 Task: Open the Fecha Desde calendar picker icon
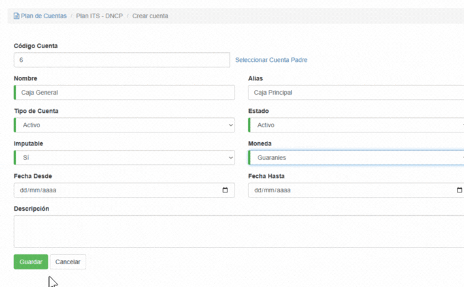click(225, 190)
